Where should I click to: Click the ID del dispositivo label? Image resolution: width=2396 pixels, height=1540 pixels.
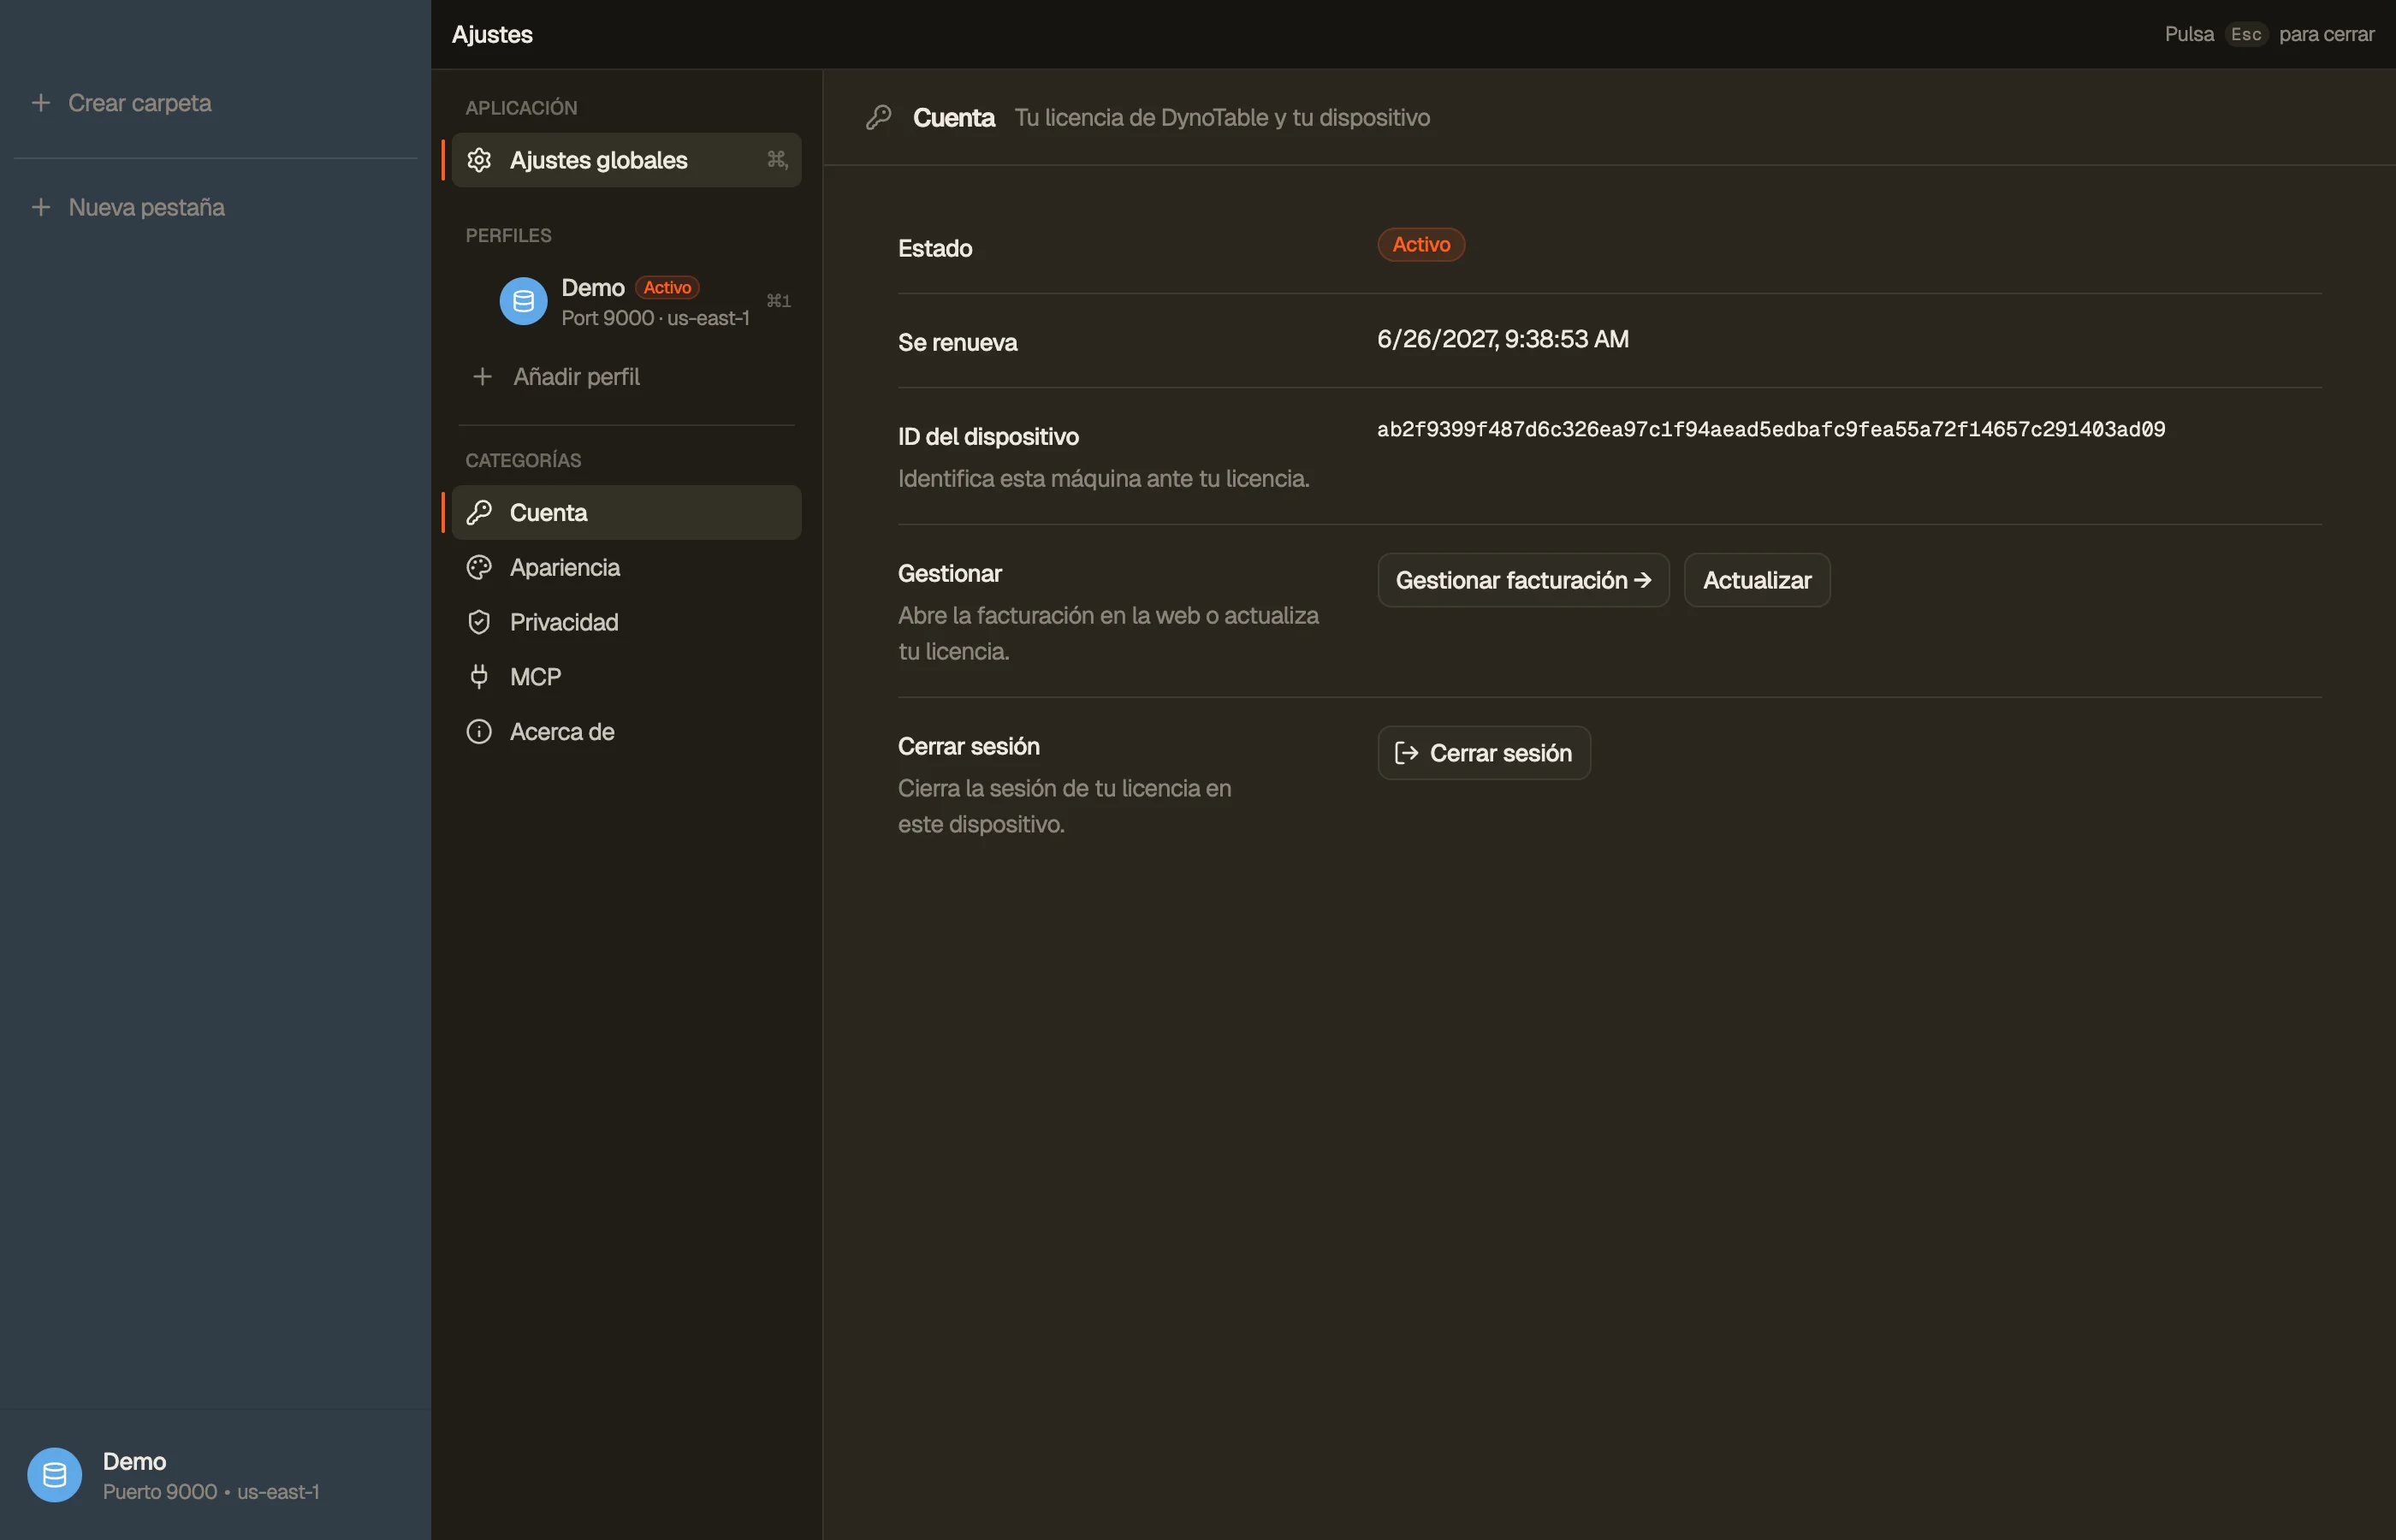(988, 437)
